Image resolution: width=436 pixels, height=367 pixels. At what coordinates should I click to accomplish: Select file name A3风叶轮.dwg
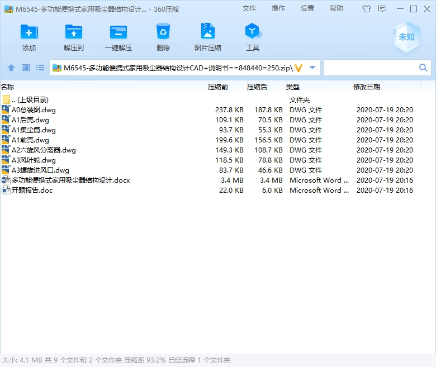tap(34, 160)
